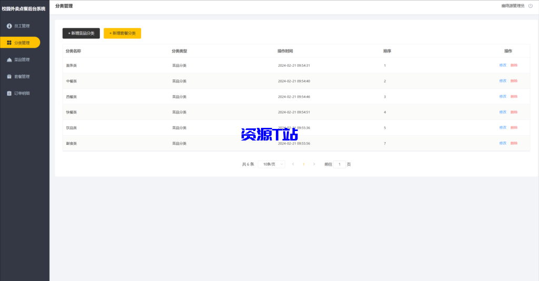Open the 10条/页 page size dropdown
Viewport: 539px width, 281px height.
[272, 164]
